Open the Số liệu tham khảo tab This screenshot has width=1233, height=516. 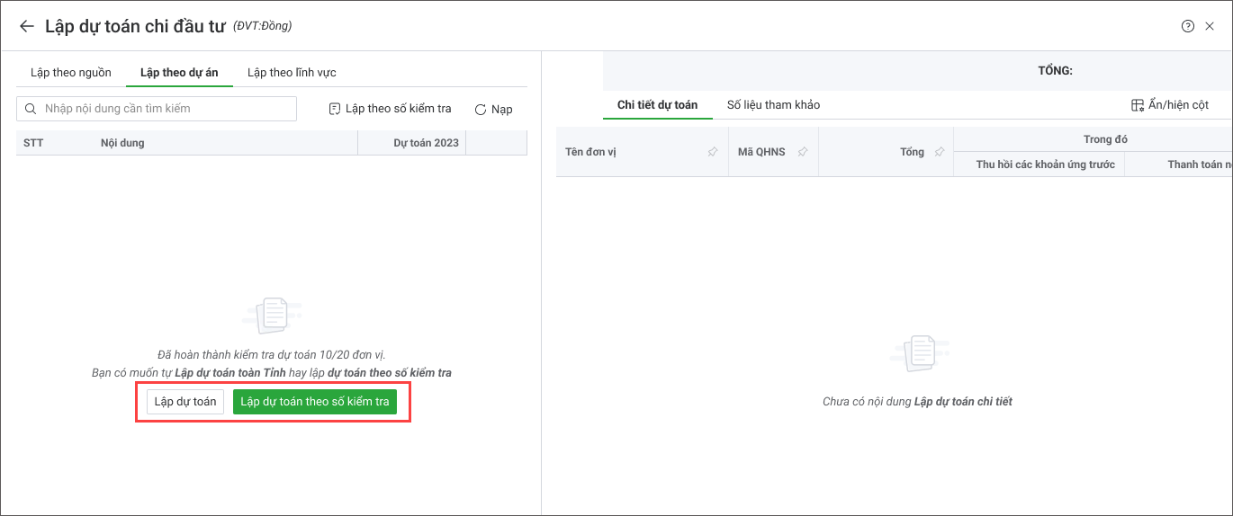773,105
